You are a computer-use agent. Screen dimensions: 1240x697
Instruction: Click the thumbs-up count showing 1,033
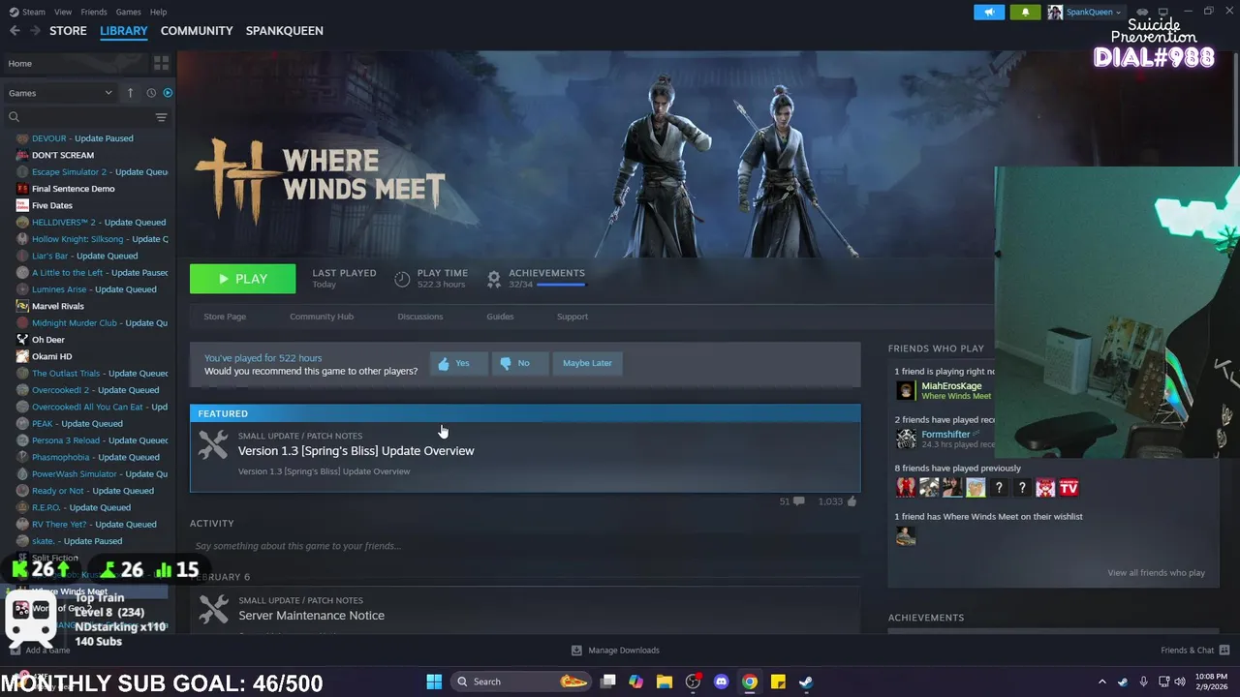(838, 501)
